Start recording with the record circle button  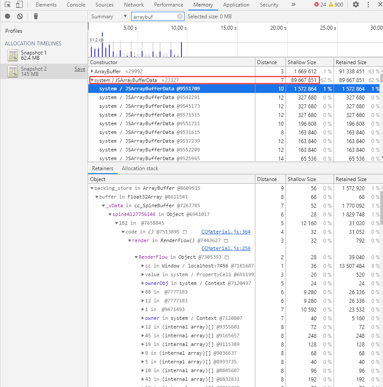(x=7, y=17)
